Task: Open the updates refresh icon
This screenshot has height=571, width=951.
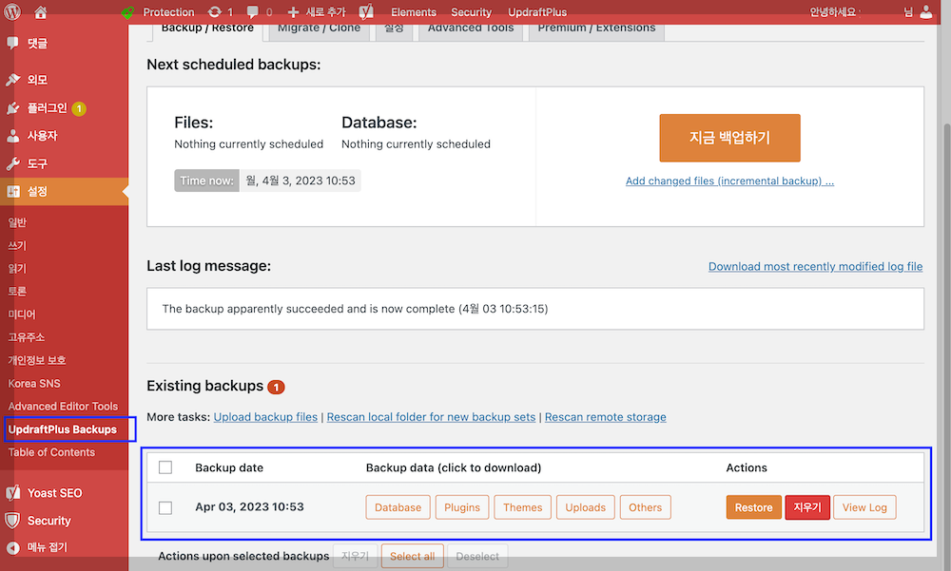Action: coord(214,11)
